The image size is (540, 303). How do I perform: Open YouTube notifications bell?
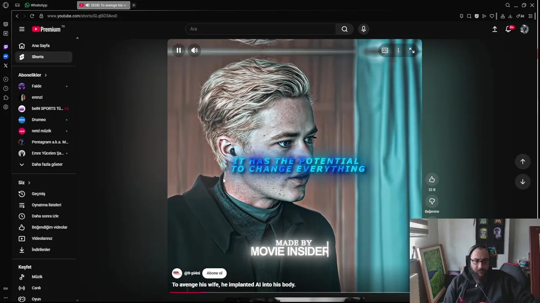pos(509,29)
